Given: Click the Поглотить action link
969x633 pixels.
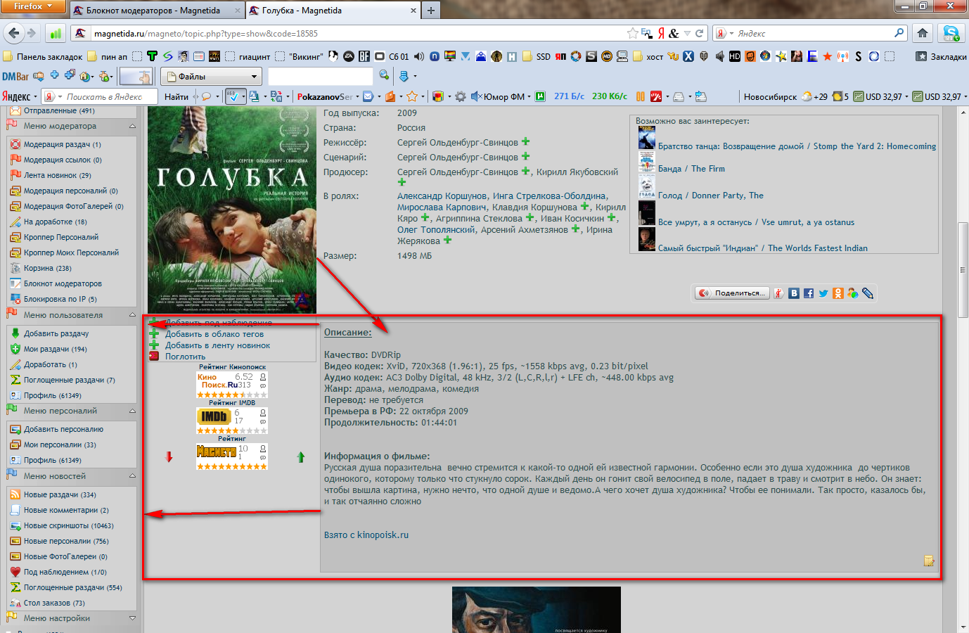Looking at the screenshot, I should 185,357.
